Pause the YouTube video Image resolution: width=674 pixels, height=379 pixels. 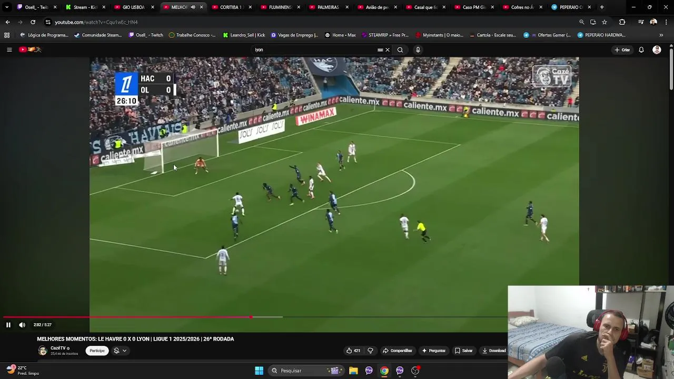[8, 325]
